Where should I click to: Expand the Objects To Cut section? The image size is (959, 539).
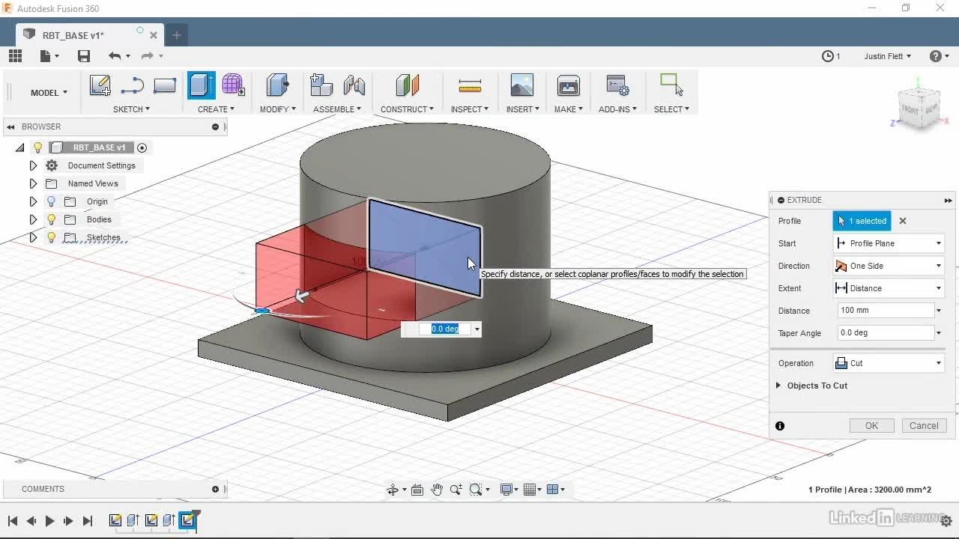tap(778, 386)
